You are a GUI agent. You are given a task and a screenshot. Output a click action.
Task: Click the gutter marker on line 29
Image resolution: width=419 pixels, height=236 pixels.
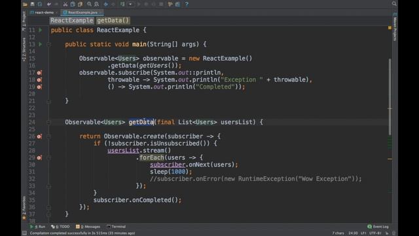tap(39, 157)
